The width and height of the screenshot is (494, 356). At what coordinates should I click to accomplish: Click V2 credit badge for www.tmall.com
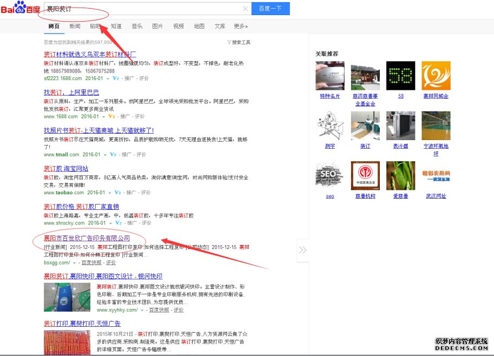(x=113, y=154)
